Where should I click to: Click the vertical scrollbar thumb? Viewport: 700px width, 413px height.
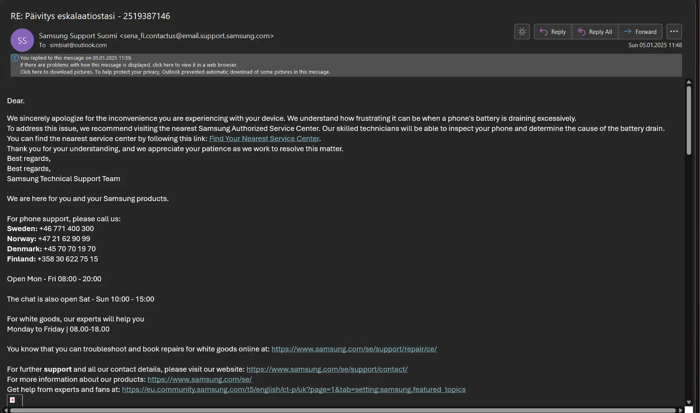click(689, 120)
